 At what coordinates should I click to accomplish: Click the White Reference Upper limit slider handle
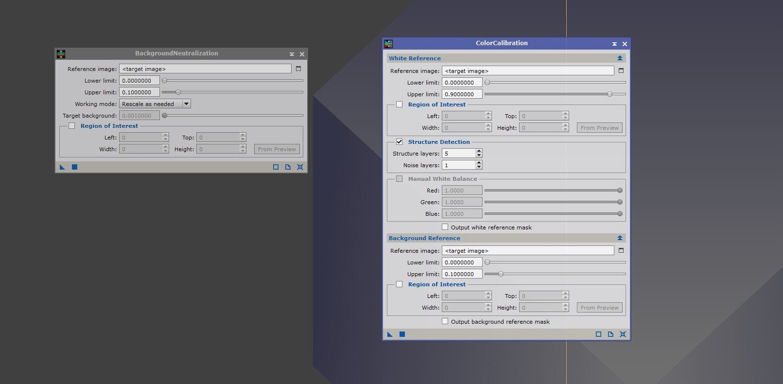click(610, 94)
